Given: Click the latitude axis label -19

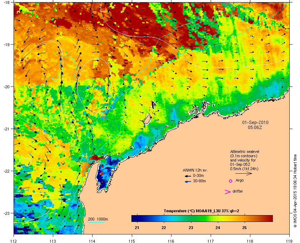Looking at the screenshot, I should pos(6,44).
